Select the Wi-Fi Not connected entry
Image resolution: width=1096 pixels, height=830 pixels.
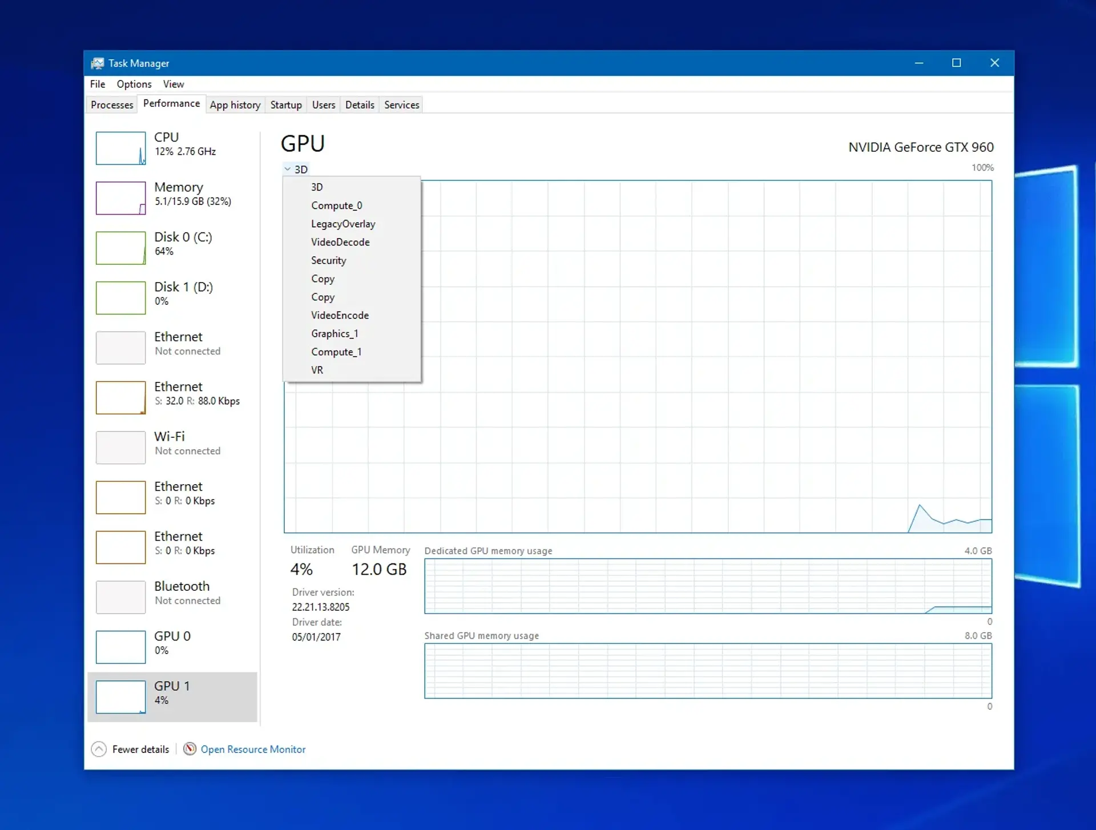click(172, 447)
